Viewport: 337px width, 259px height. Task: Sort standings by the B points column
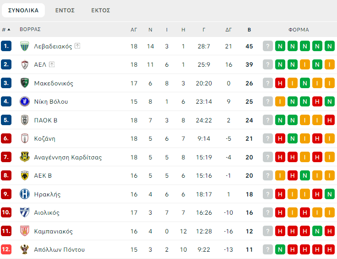[x=249, y=30]
